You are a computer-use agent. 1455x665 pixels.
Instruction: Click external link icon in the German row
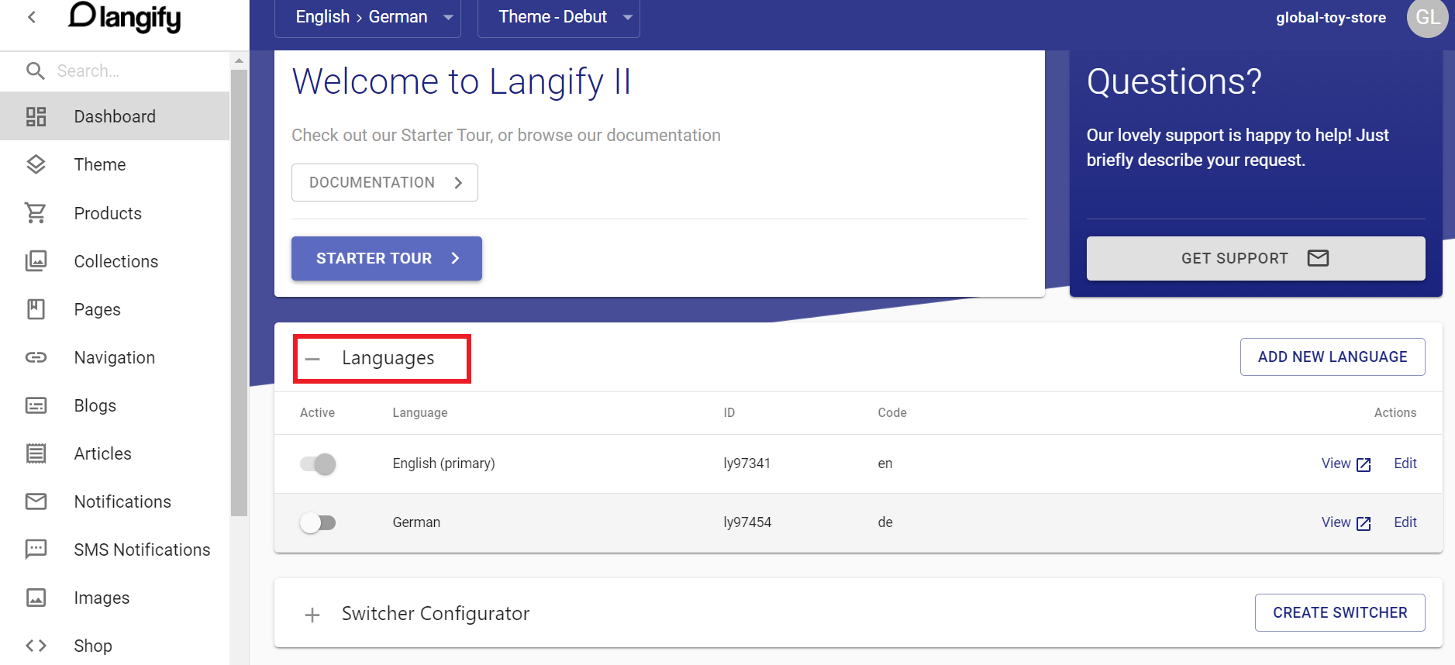click(x=1364, y=523)
